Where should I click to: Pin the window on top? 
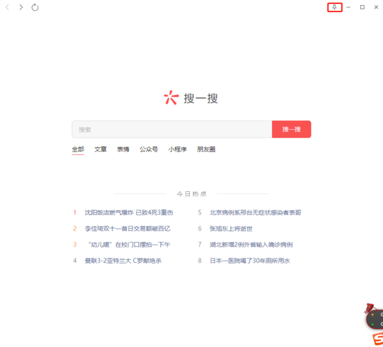334,7
